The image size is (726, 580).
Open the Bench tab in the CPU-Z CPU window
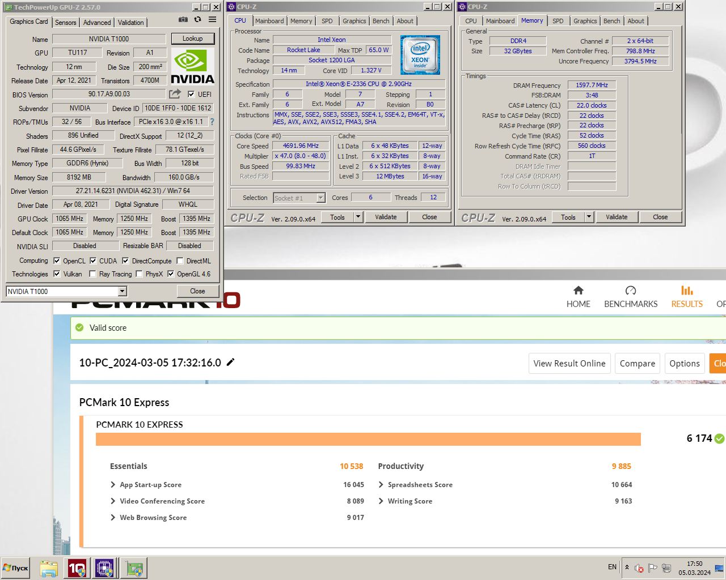click(x=381, y=21)
